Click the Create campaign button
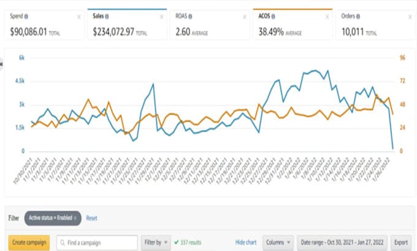417x251 pixels. coord(29,243)
